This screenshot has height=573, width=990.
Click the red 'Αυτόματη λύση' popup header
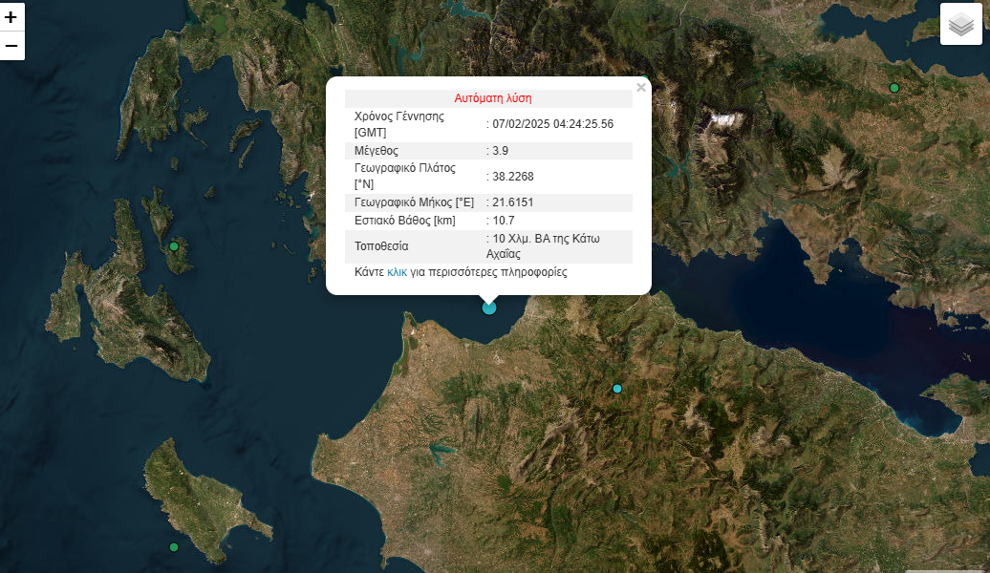pos(492,98)
